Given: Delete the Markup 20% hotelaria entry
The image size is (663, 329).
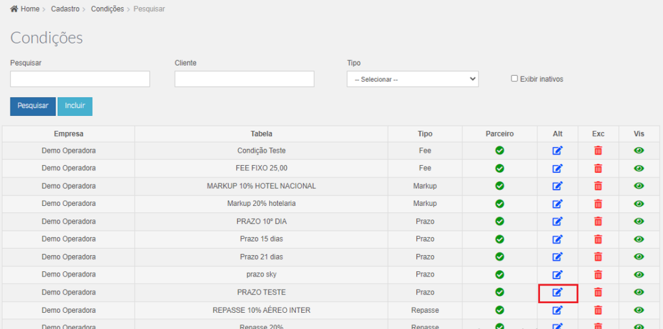Looking at the screenshot, I should coord(598,203).
